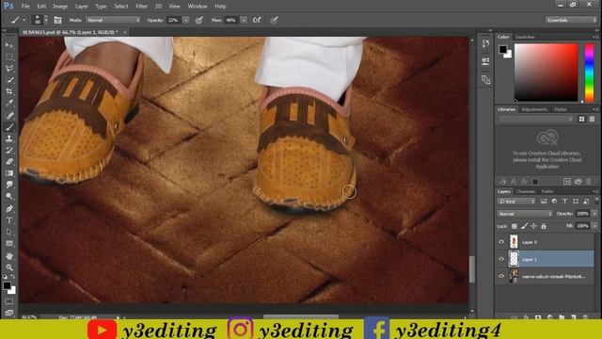Hide Layer 0 visibility eye
The image size is (602, 339).
[501, 242]
